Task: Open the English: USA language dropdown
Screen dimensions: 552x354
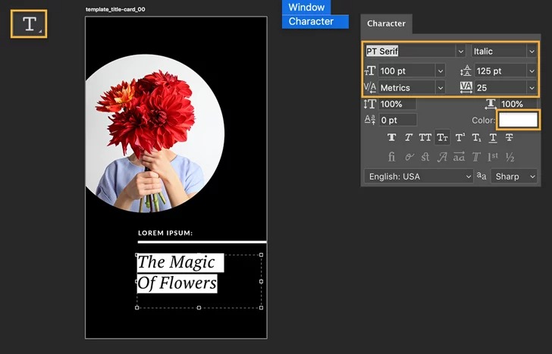Action: (x=419, y=176)
